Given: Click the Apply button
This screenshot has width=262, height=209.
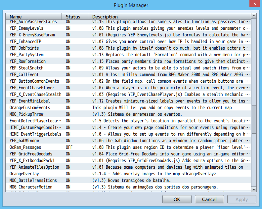Looking at the screenshot, I should [x=241, y=199].
